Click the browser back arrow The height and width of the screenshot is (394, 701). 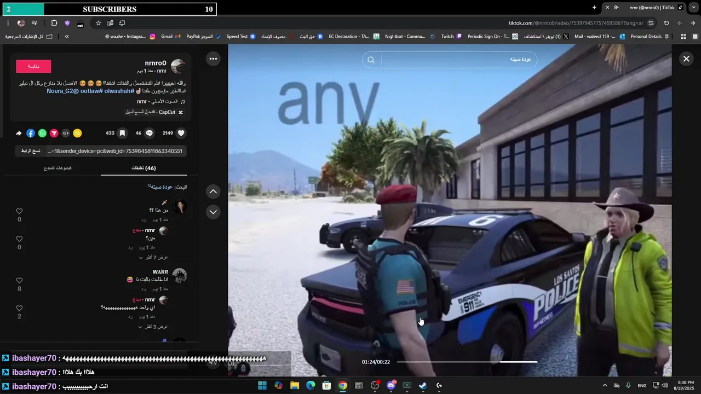(x=693, y=23)
